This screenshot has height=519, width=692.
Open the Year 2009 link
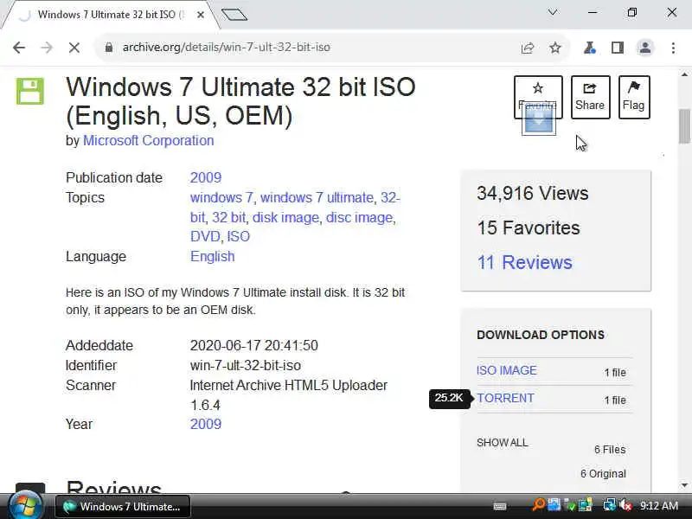[x=206, y=424]
